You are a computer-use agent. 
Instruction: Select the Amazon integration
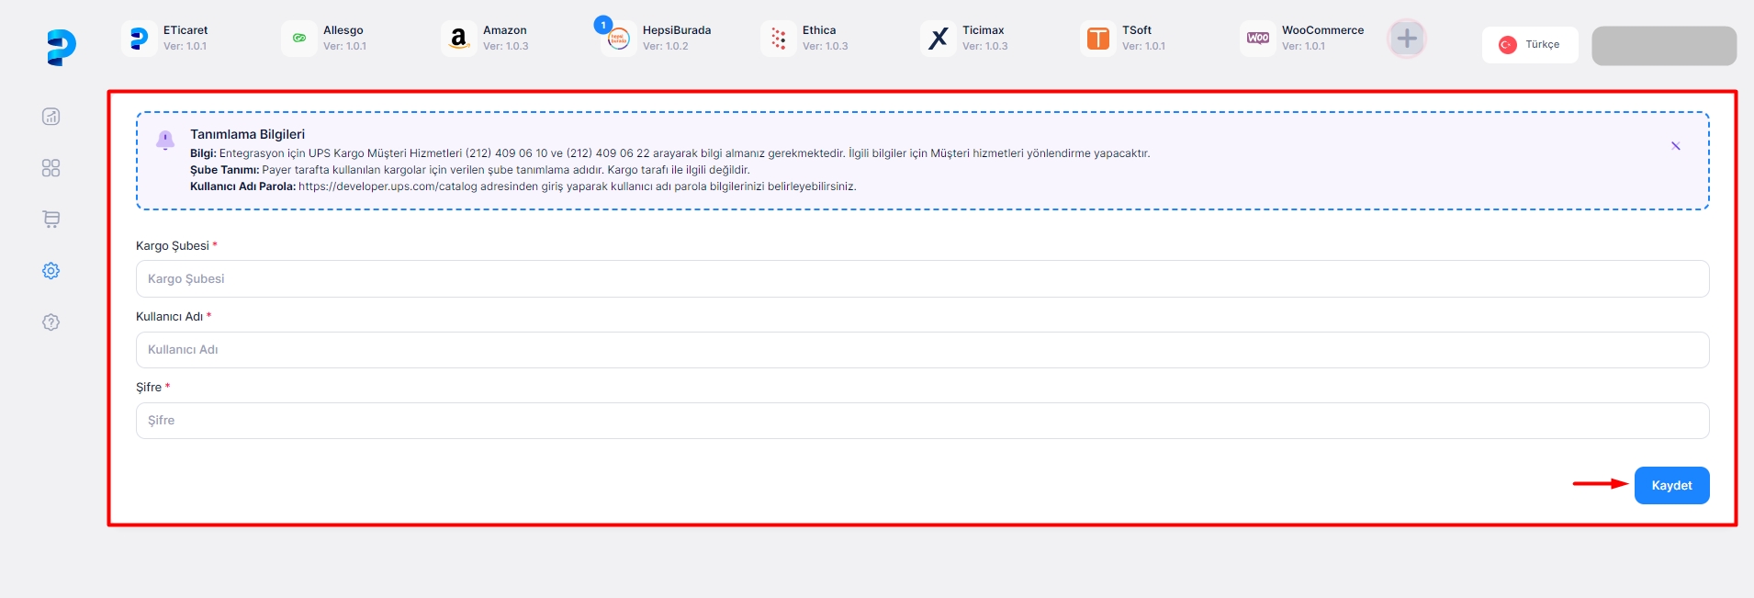point(486,39)
